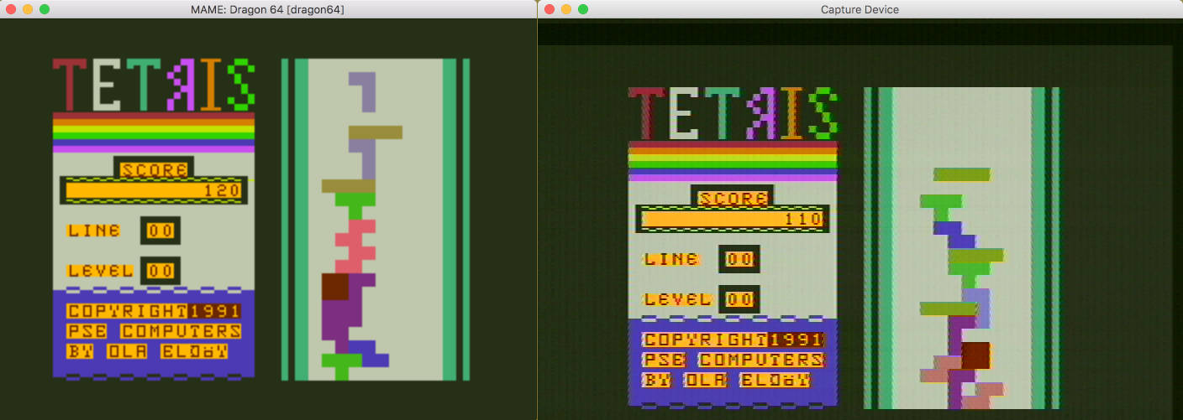Click the SCORE label in the MAME window
Viewport: 1183px width, 420px height.
(x=154, y=169)
